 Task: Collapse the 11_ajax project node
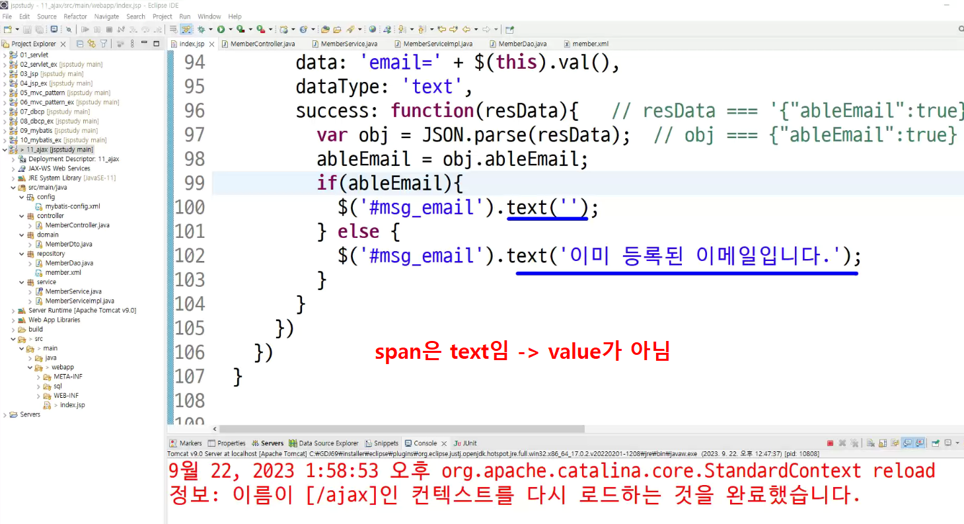click(5, 149)
